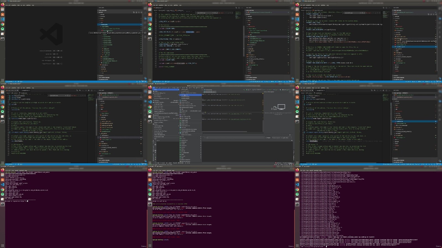
Task: Collapse Open Editors section in the empty-editor window
Action: (x=120, y=10)
